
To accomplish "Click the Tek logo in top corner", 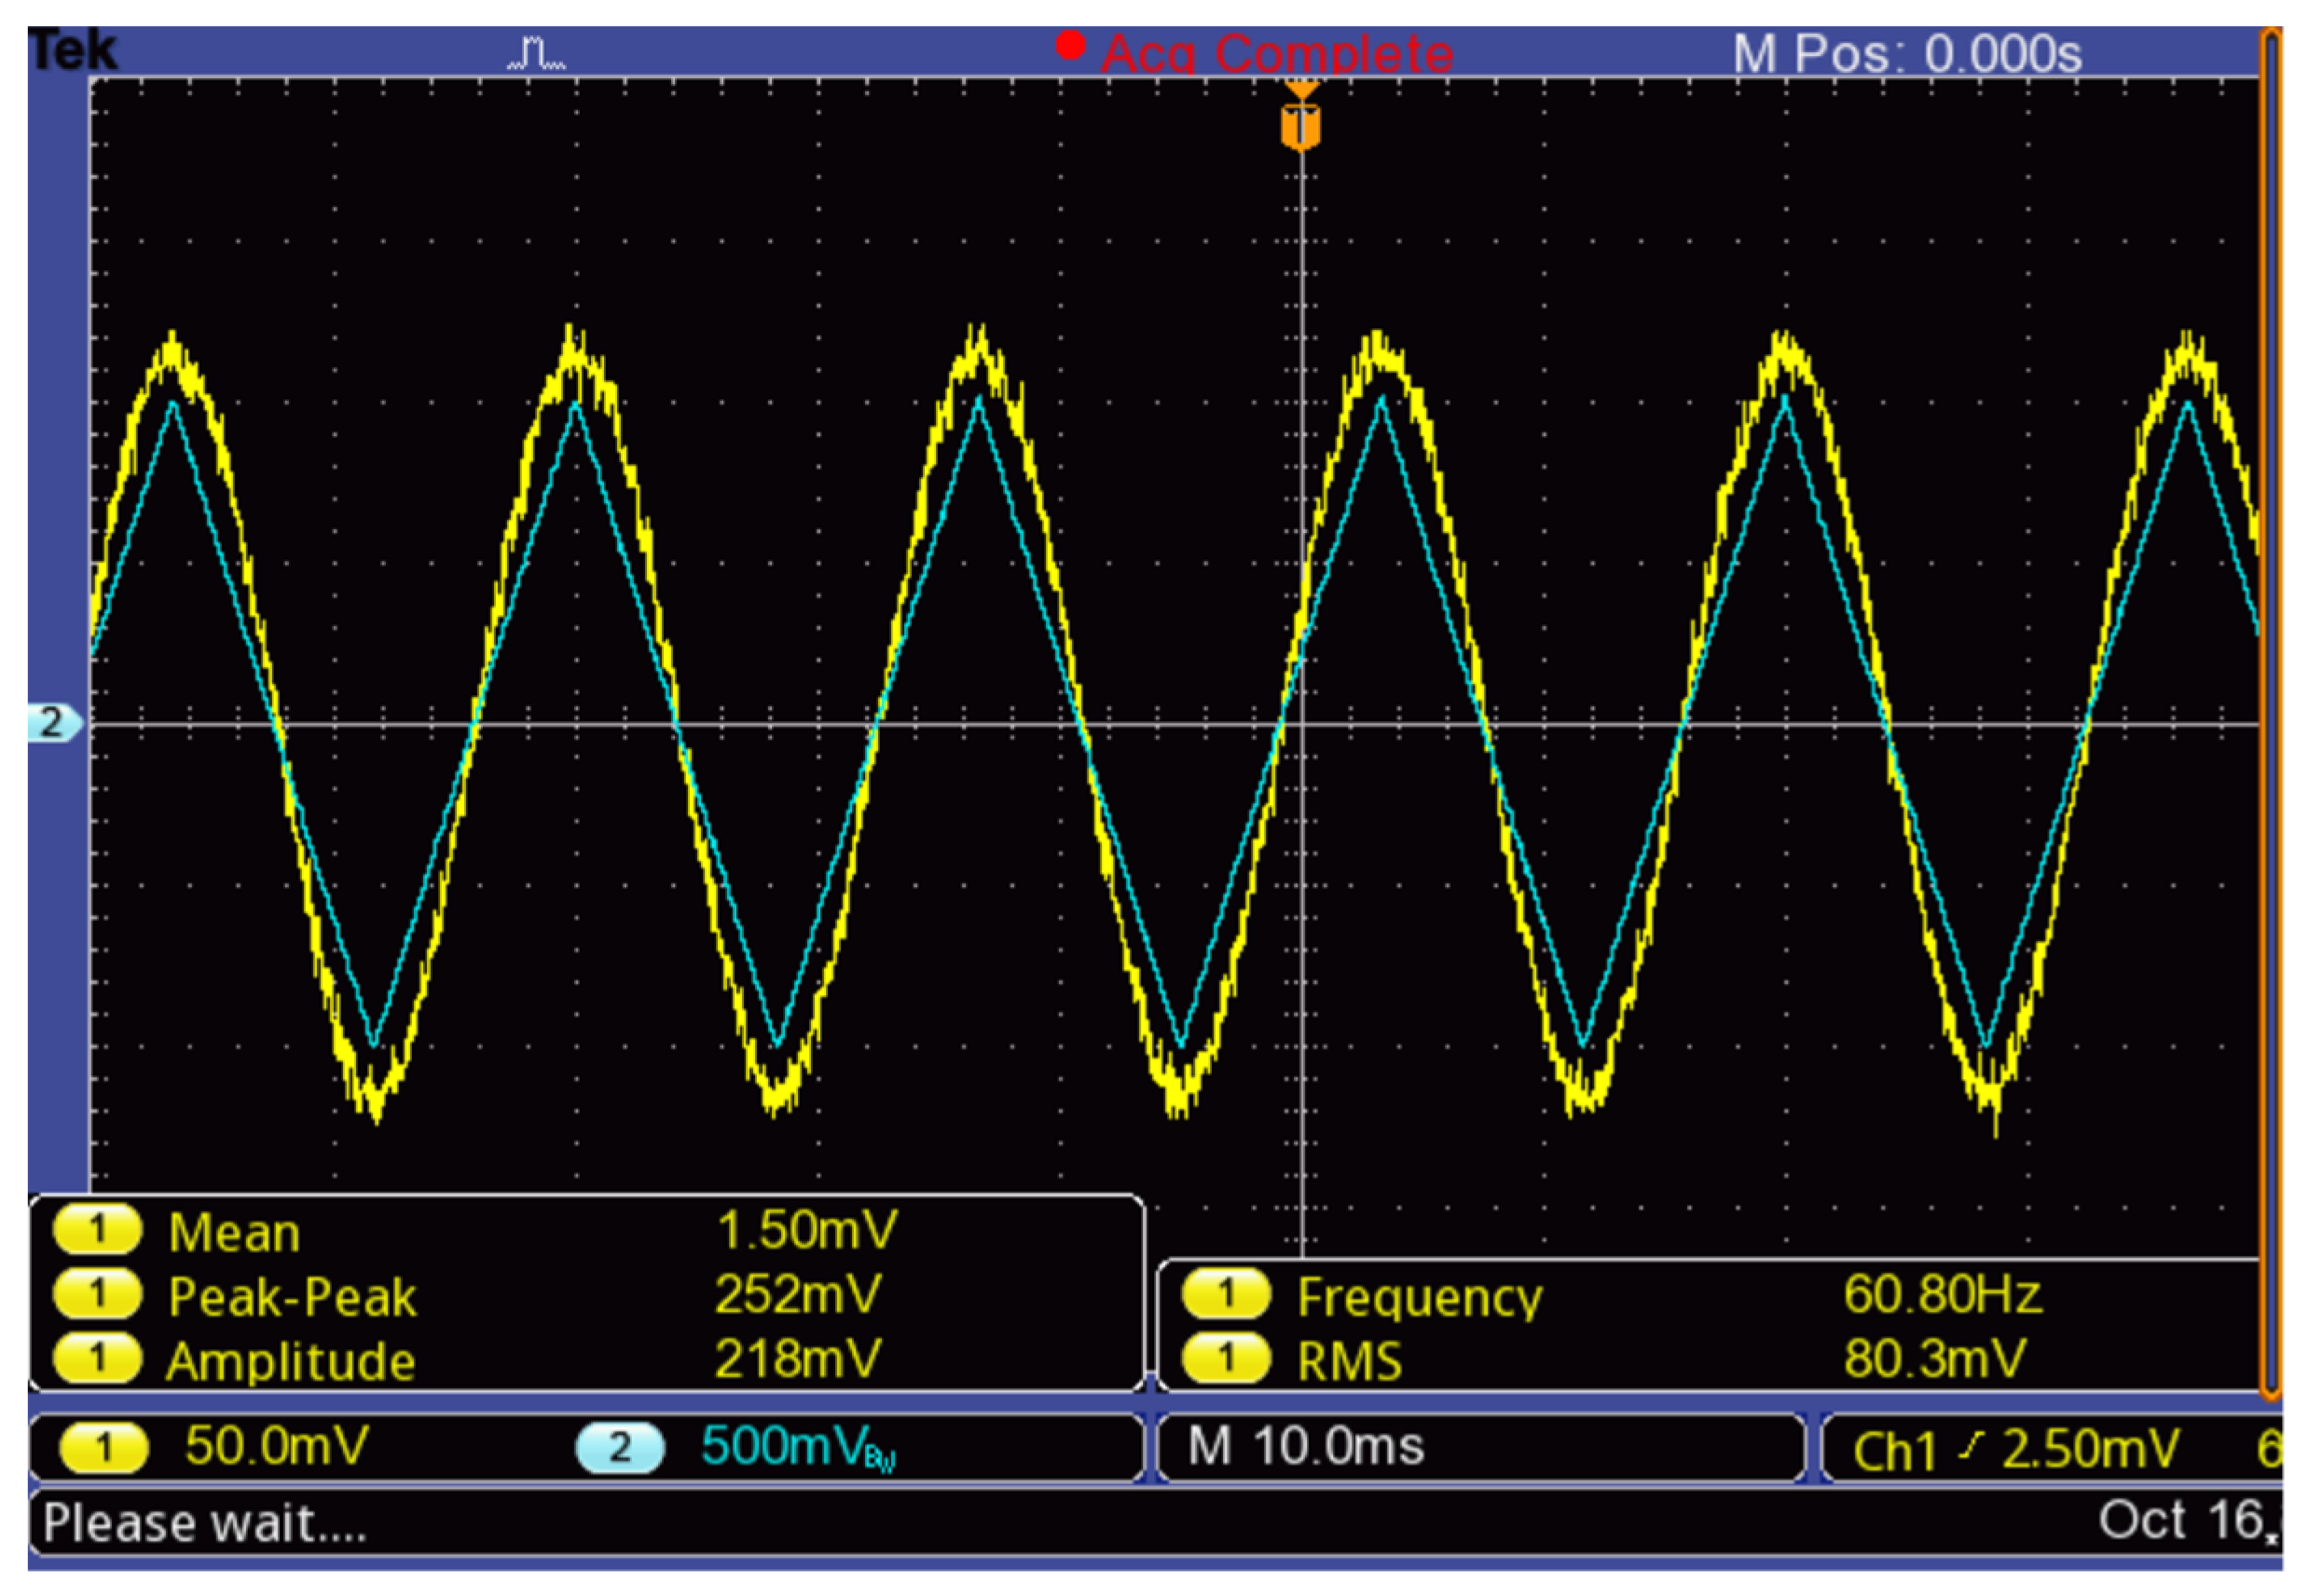I will (x=72, y=50).
